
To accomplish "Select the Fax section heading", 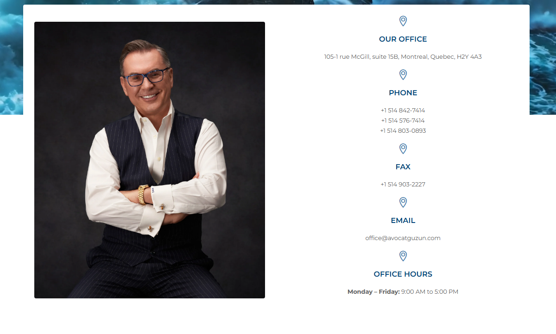I will point(403,167).
